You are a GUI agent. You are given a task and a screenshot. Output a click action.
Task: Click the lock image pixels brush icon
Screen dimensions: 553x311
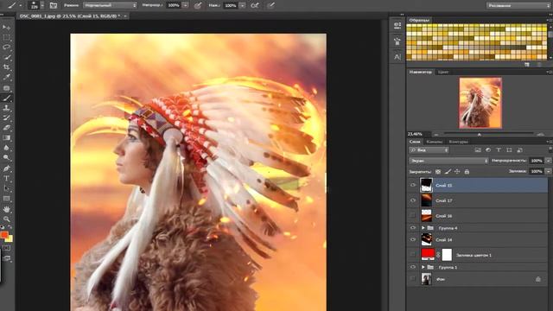tap(448, 172)
